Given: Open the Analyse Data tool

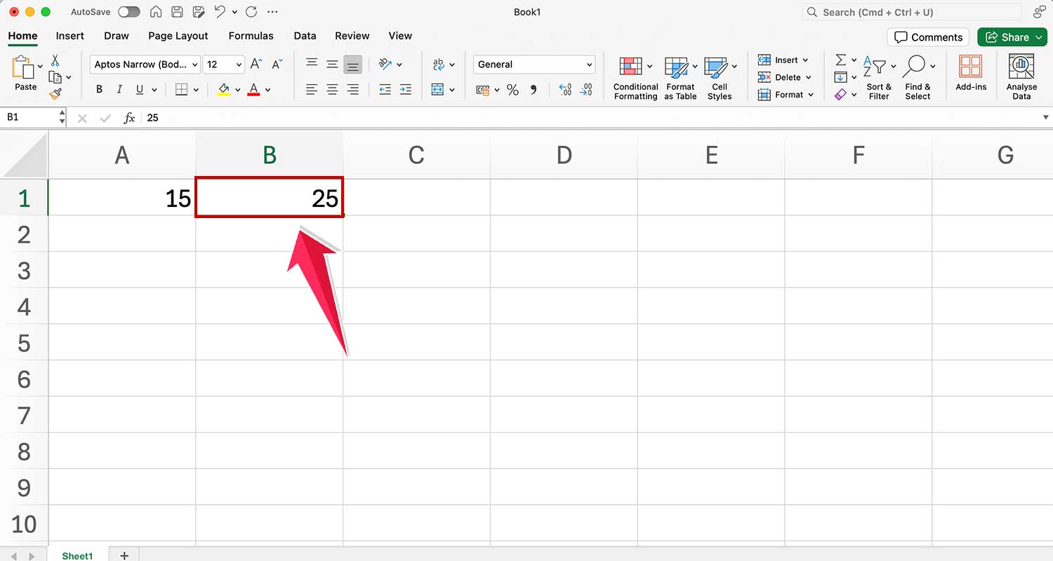Looking at the screenshot, I should 1021,75.
